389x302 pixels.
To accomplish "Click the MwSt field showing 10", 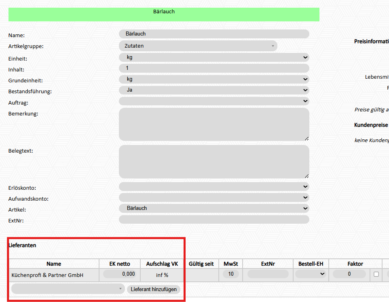I will click(230, 274).
